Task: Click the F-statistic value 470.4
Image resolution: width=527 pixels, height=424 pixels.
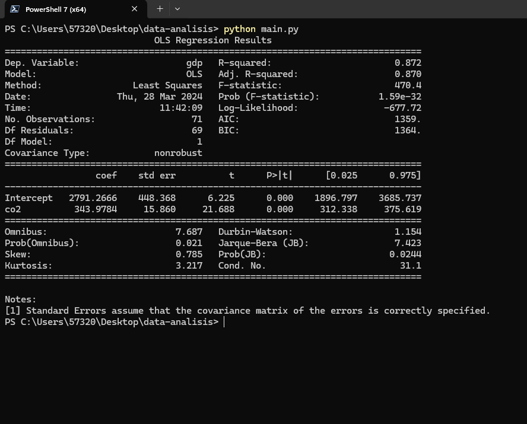Action: tap(408, 85)
